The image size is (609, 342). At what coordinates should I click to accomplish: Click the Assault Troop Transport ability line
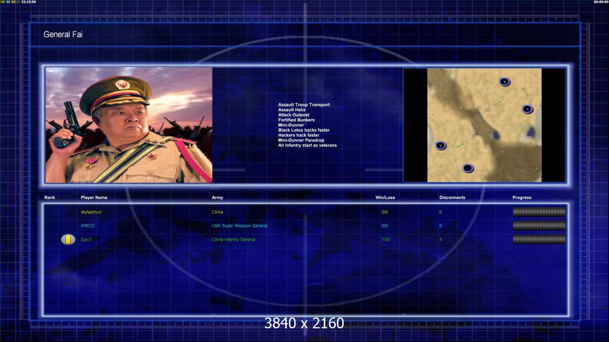tap(304, 105)
